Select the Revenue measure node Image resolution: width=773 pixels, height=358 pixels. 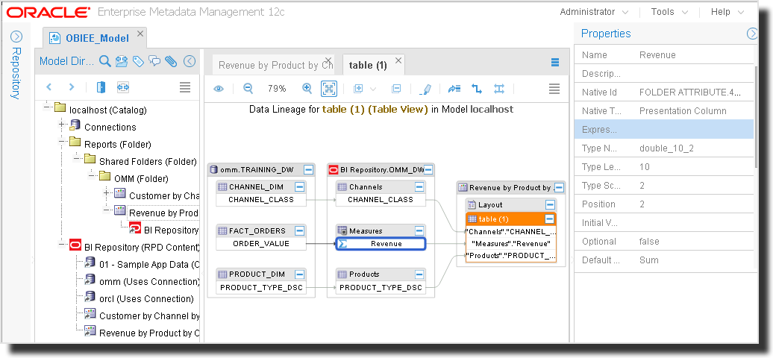coord(381,244)
